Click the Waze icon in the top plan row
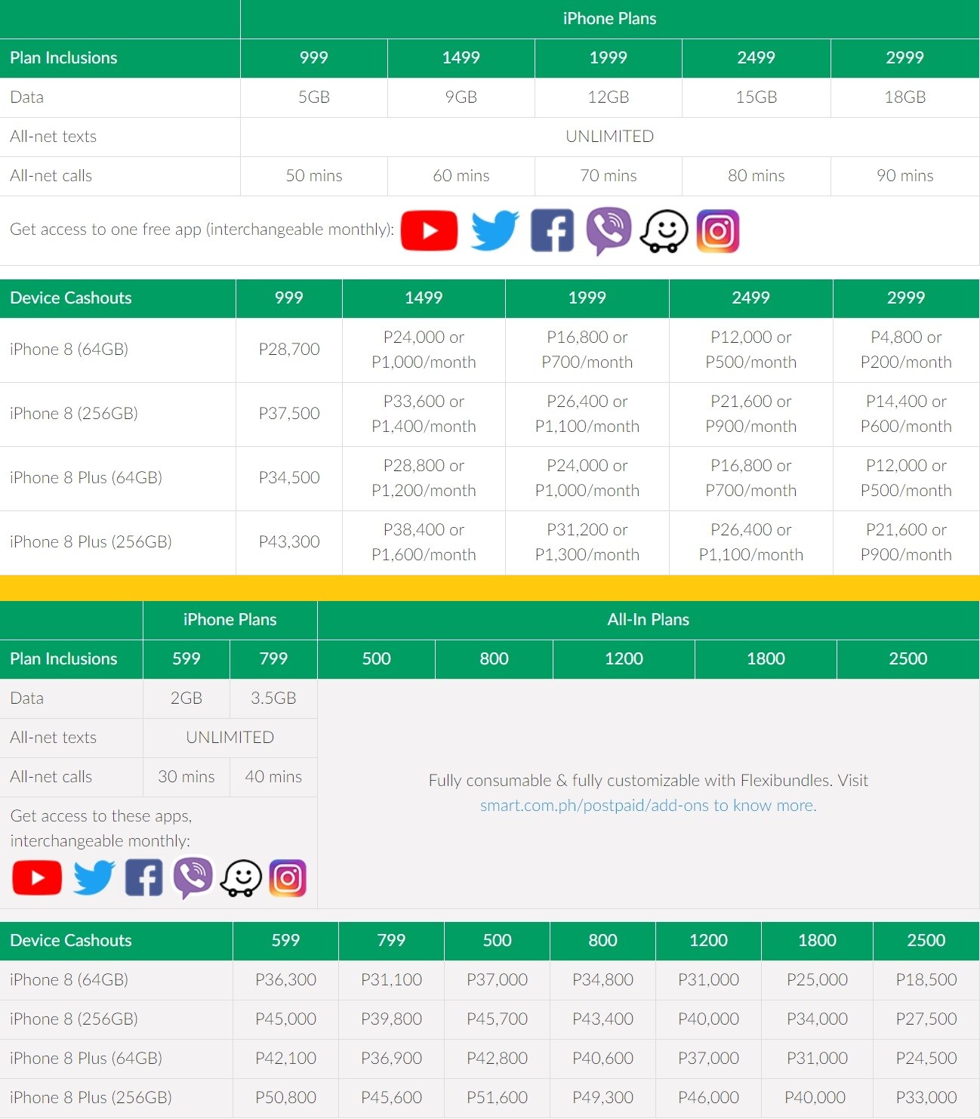The height and width of the screenshot is (1119, 980). (664, 231)
